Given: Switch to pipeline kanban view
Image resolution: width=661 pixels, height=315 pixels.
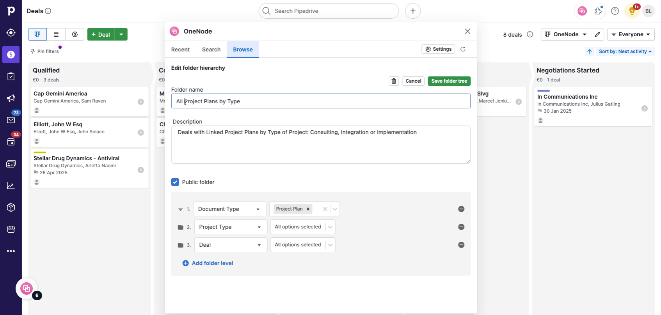Looking at the screenshot, I should tap(37, 34).
